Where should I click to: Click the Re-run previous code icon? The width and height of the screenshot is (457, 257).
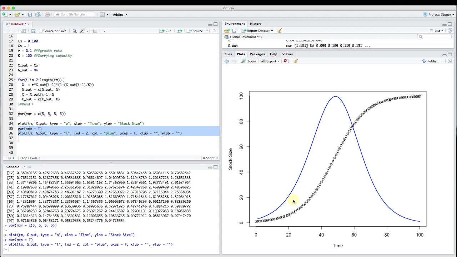click(180, 31)
